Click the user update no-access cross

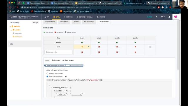pyautogui.click(x=117, y=47)
